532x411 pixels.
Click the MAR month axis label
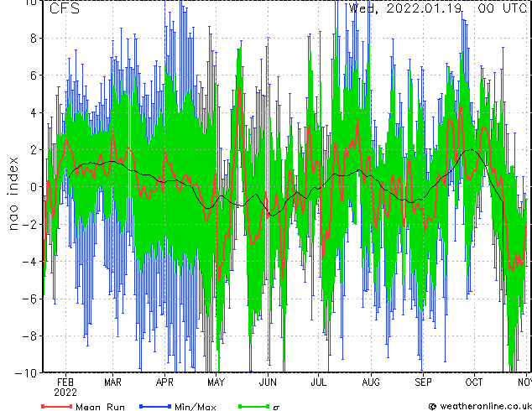click(112, 382)
